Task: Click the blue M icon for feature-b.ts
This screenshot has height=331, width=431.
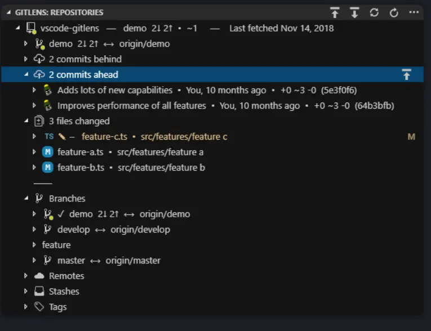Action: 48,167
